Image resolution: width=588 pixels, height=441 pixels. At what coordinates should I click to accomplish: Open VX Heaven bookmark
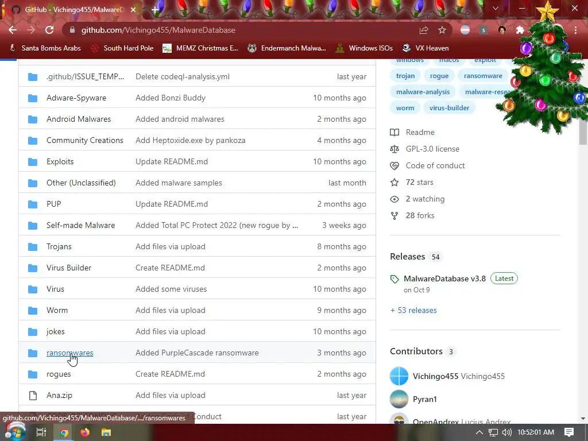425,48
